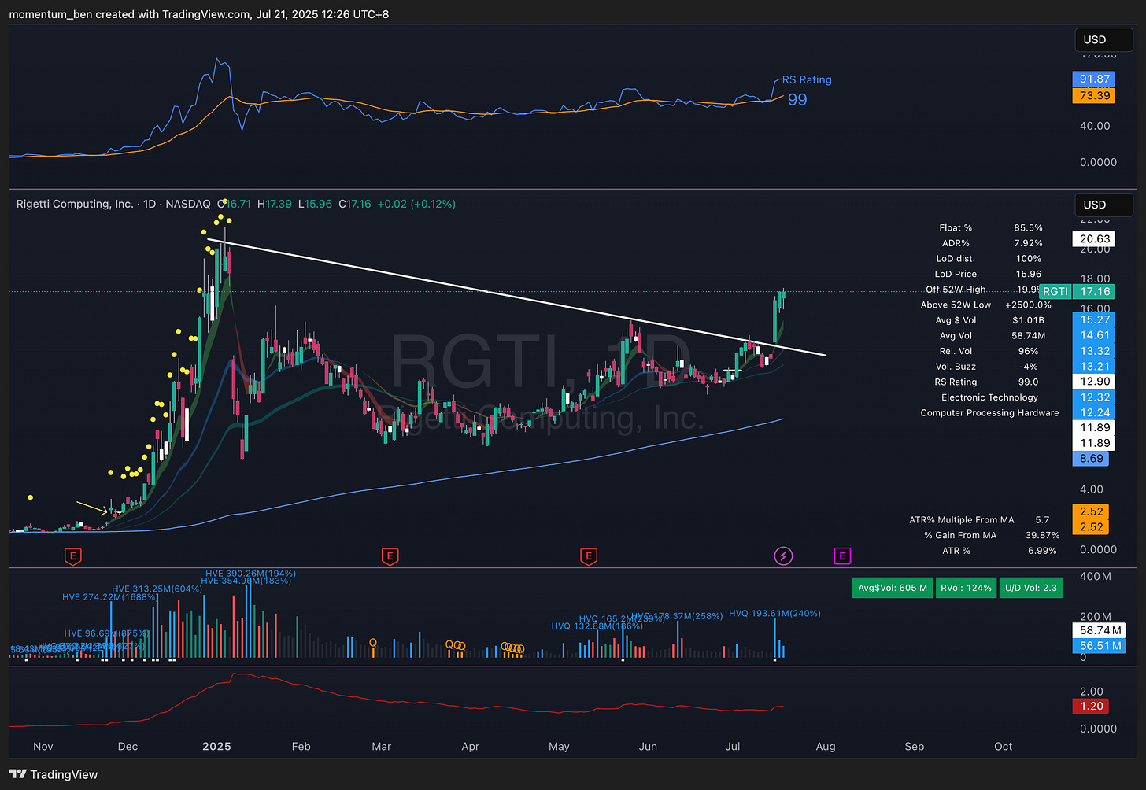
Task: Click the 13.21 price scale label
Action: [1095, 366]
